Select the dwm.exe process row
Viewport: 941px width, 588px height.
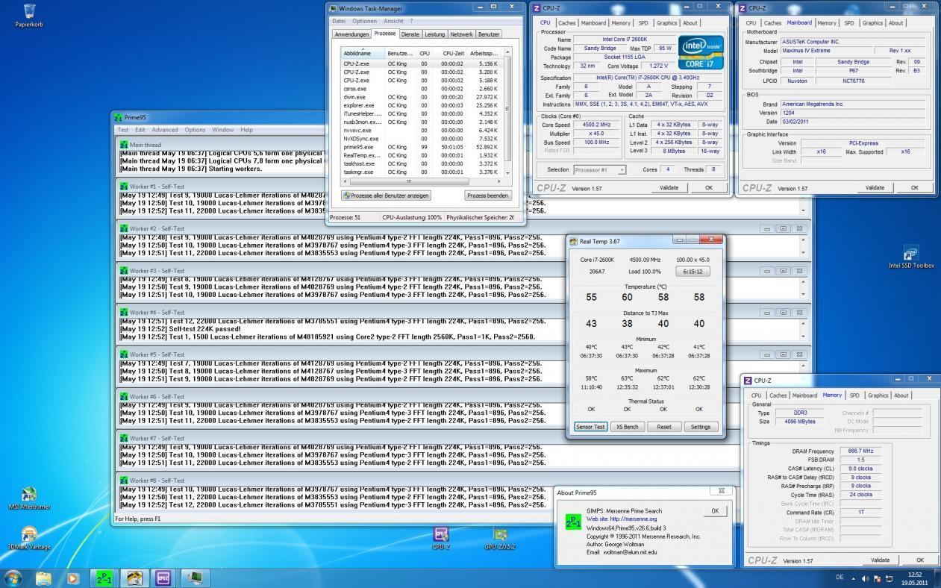tap(421, 97)
